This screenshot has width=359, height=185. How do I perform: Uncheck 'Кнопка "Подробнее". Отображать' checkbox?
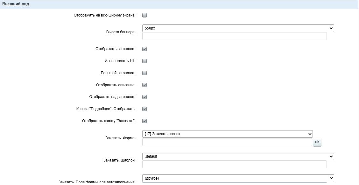[144, 109]
